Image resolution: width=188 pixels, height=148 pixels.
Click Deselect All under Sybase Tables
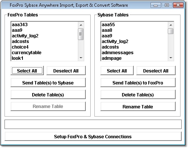(156, 71)
